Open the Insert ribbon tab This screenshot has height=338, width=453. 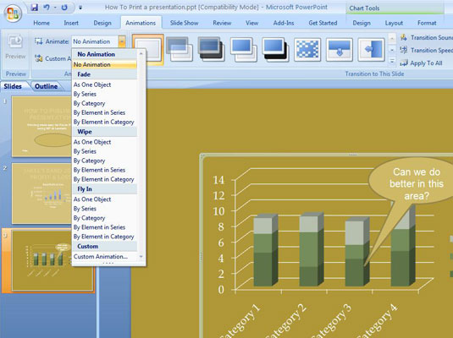tap(71, 23)
